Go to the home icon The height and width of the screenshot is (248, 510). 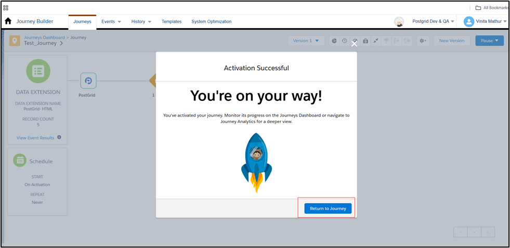[x=8, y=21]
